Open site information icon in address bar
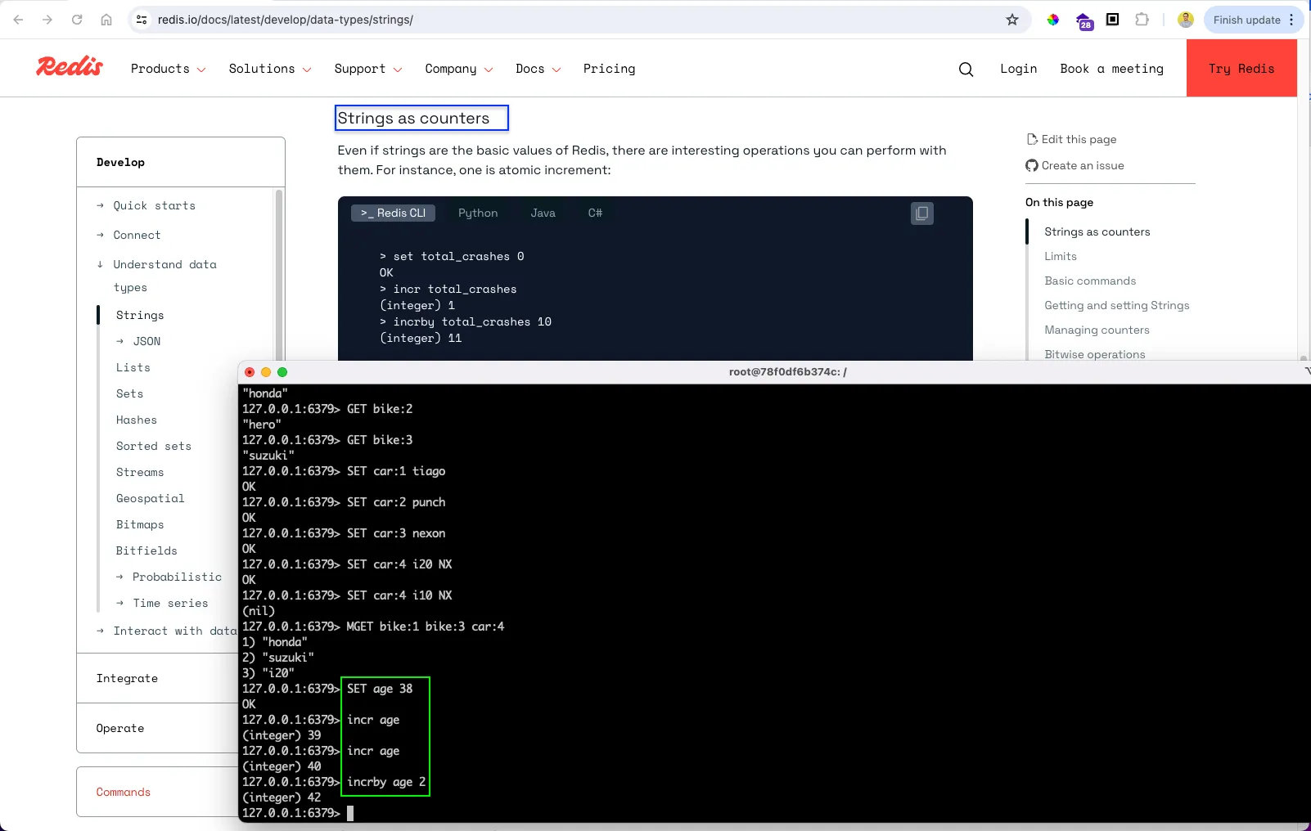1311x831 pixels. tap(142, 20)
